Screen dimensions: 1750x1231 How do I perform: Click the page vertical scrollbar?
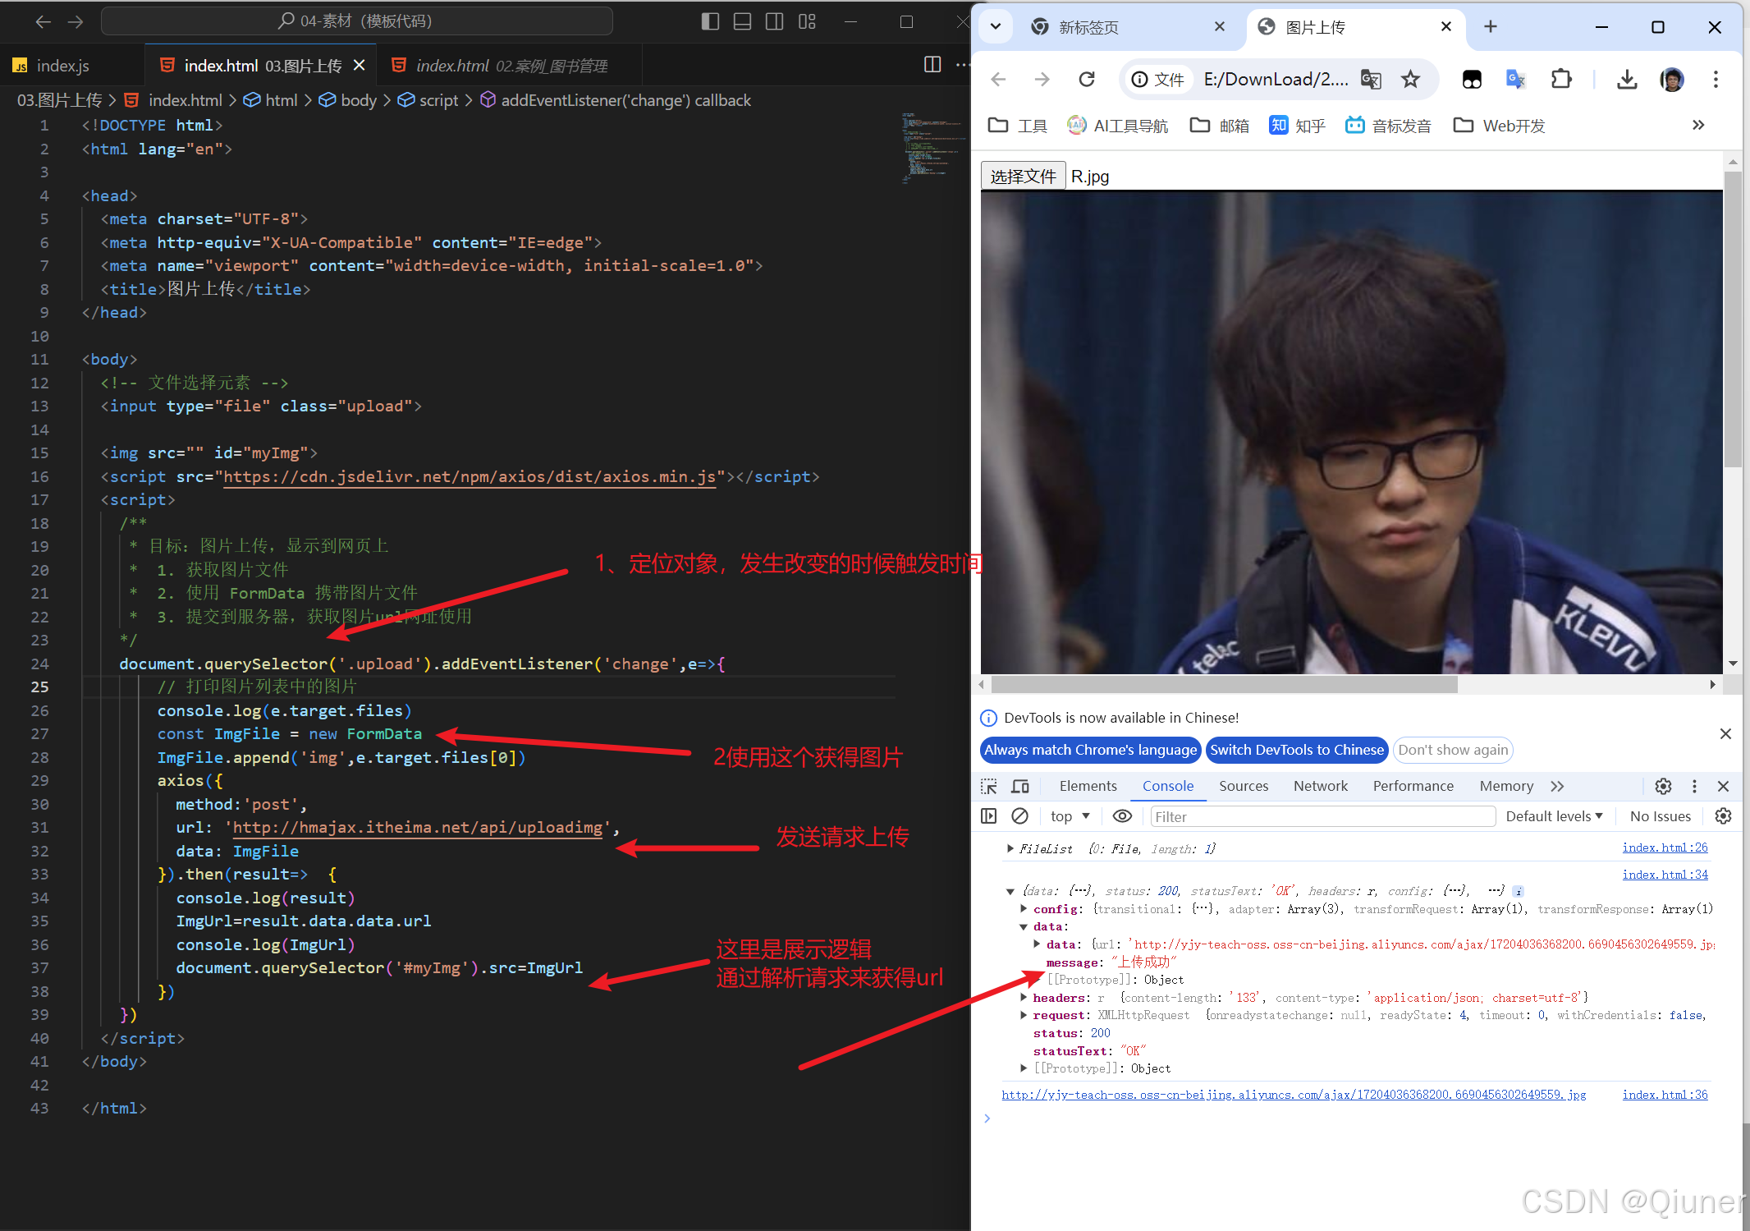coord(1733,320)
